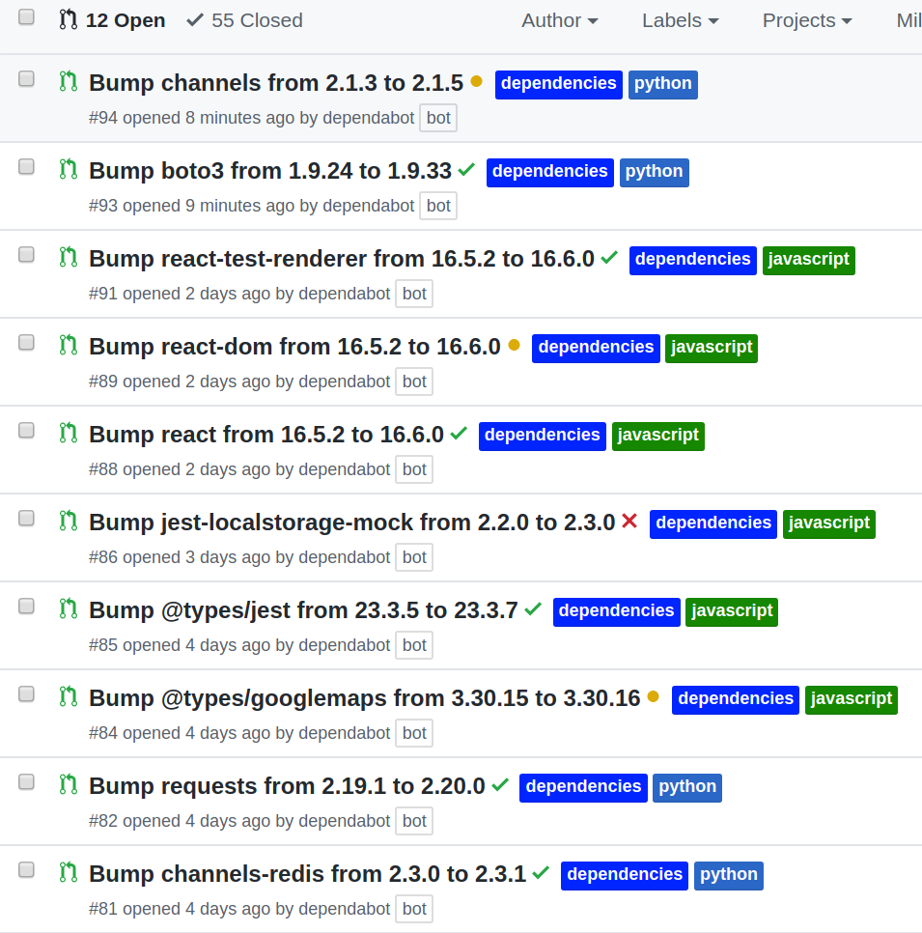Click pull request icon for jest-localstorage-mock bump

tap(69, 521)
